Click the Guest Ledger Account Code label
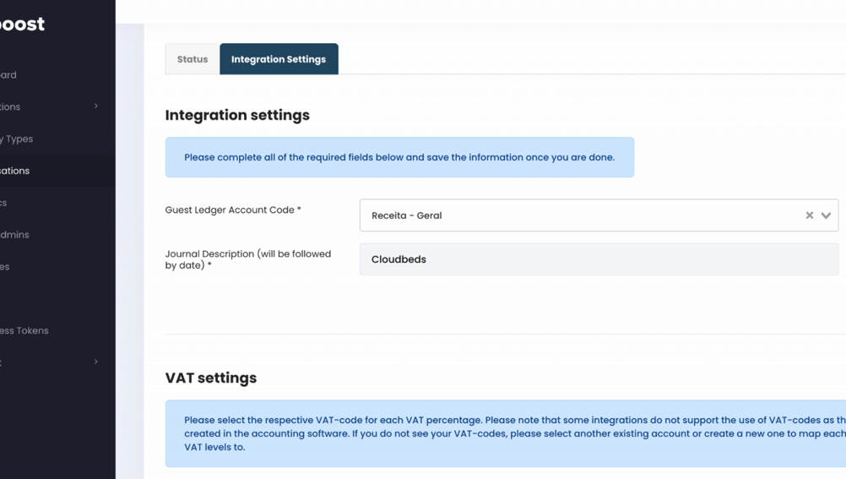This screenshot has width=846, height=479. [233, 210]
